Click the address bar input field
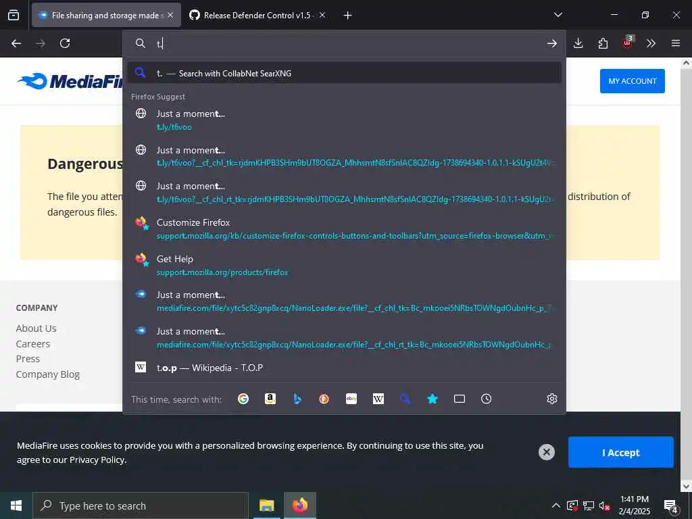Screen dimensions: 692x519 point(344,43)
